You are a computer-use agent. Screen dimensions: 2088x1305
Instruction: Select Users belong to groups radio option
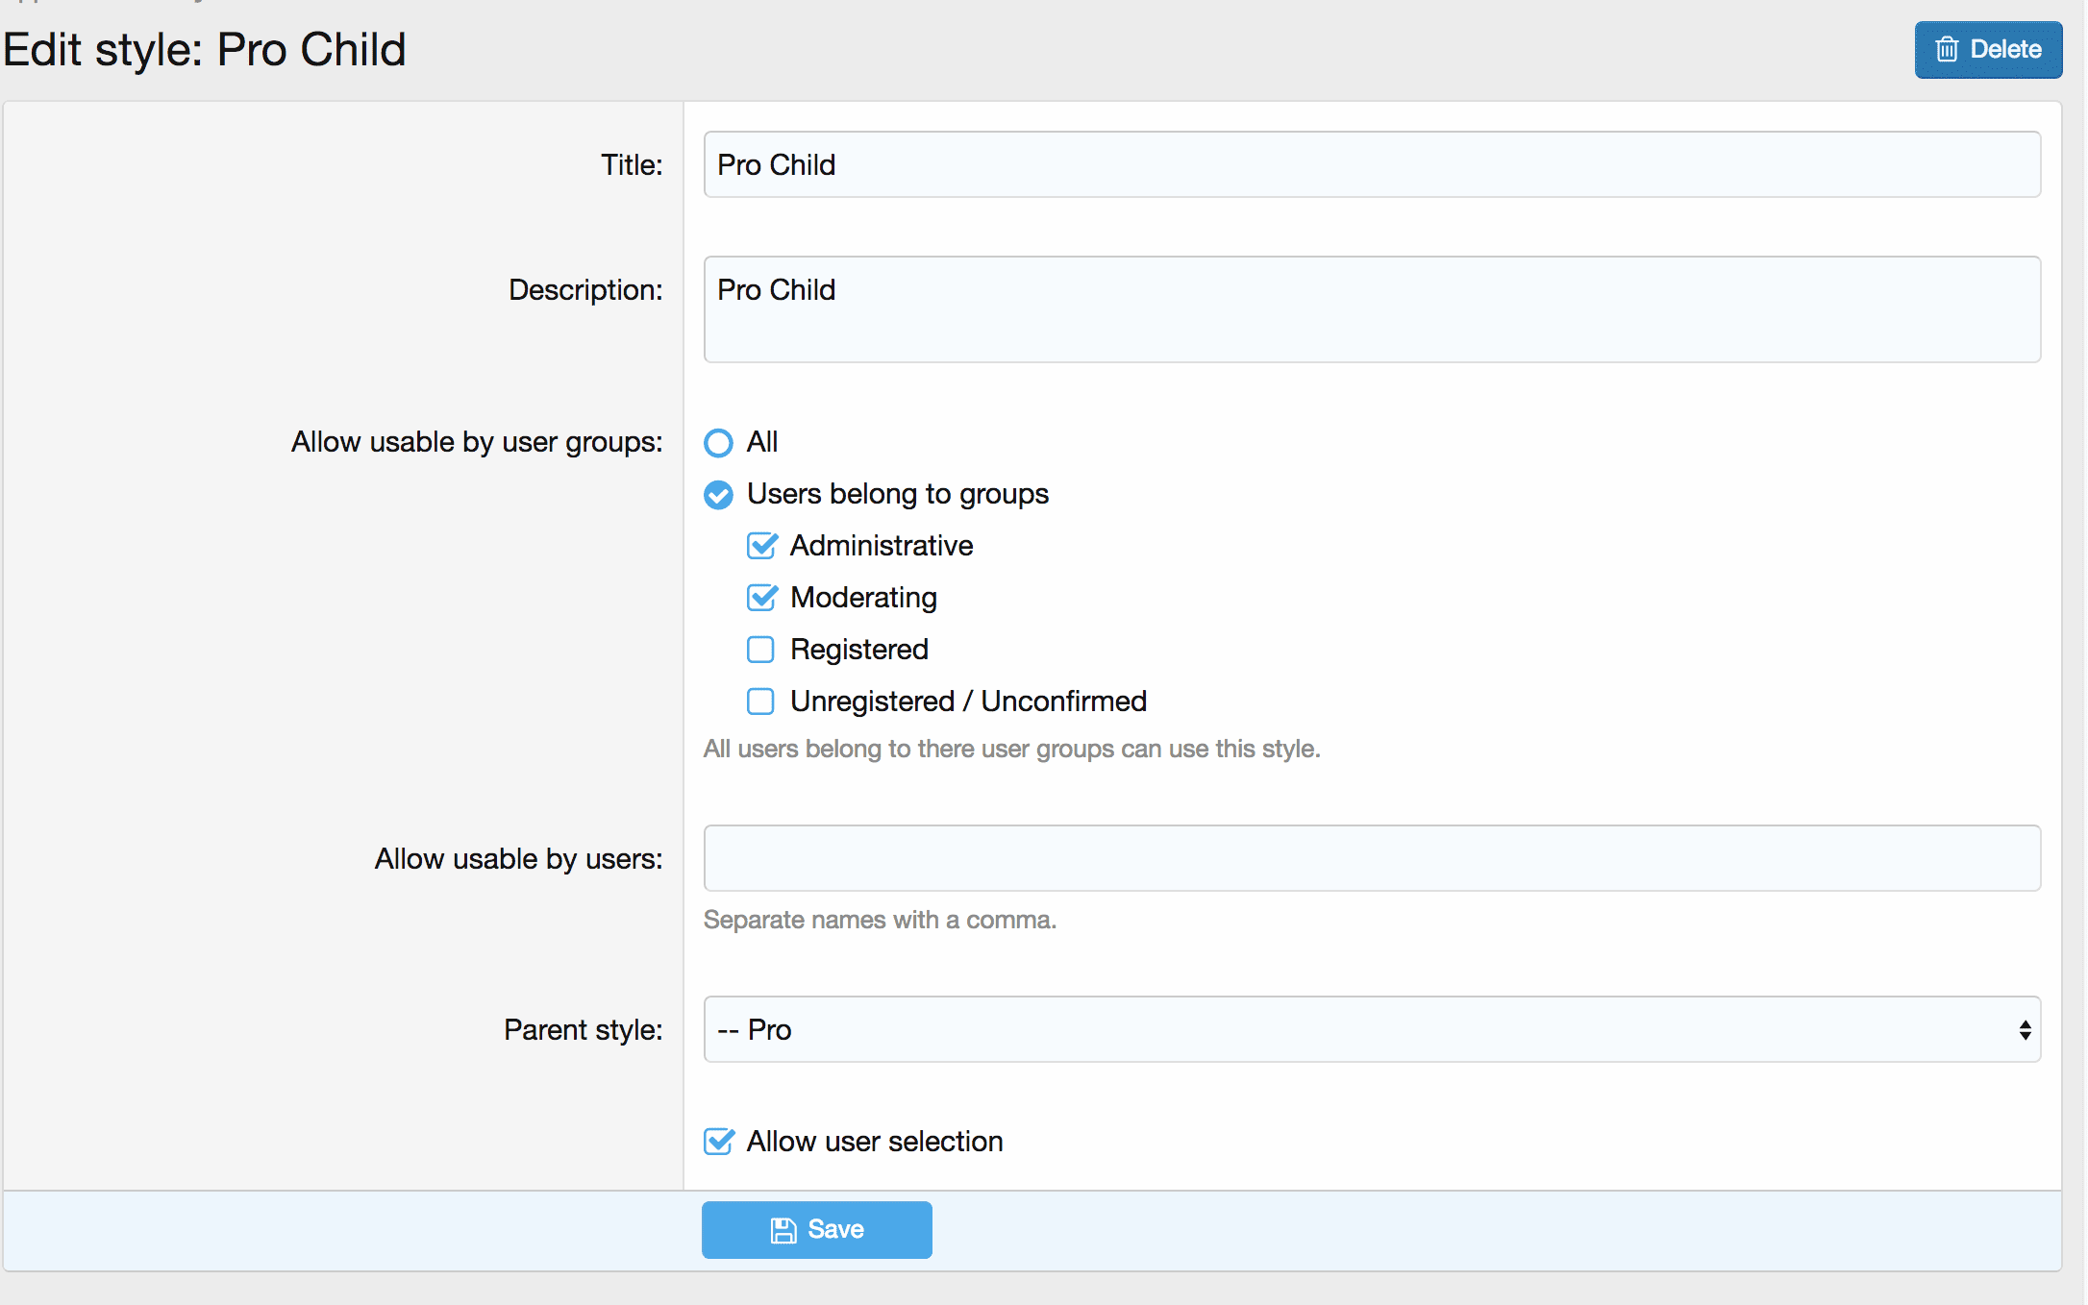718,495
